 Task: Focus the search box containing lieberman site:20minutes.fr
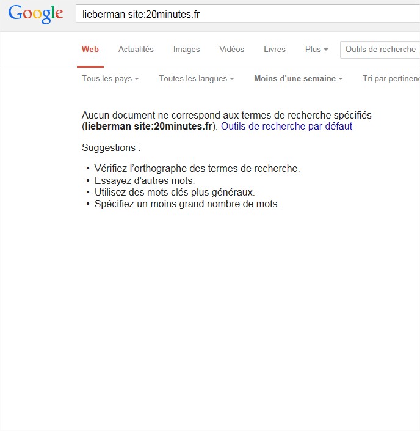point(248,13)
